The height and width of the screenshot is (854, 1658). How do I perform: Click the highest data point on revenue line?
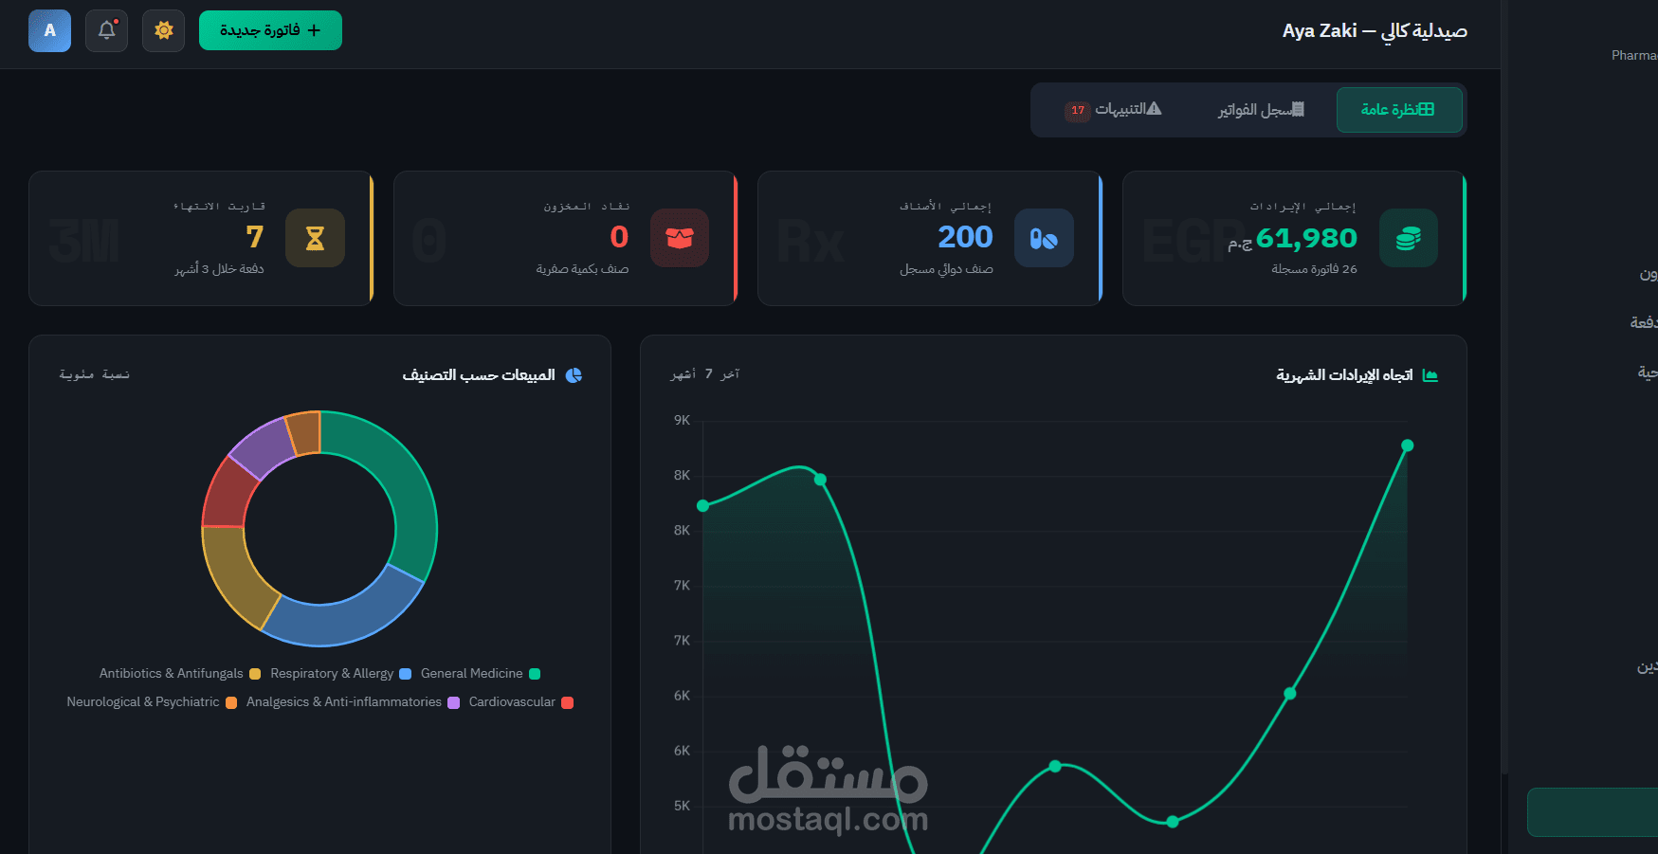tap(1408, 445)
